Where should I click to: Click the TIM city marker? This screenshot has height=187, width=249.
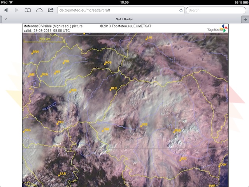click(x=103, y=131)
